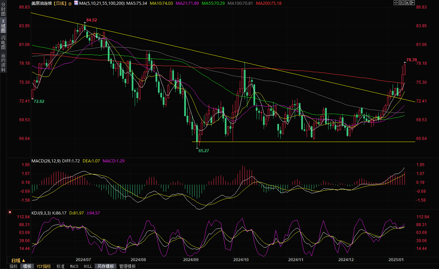This screenshot has width=439, height=269.
Task: Apply the 标准 template
Action: coord(60,266)
